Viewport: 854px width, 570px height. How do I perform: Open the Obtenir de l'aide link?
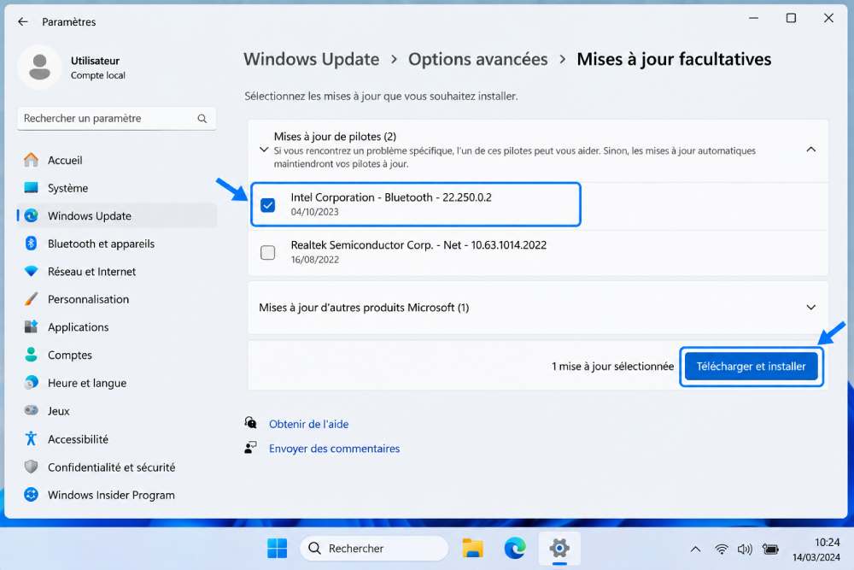click(309, 423)
